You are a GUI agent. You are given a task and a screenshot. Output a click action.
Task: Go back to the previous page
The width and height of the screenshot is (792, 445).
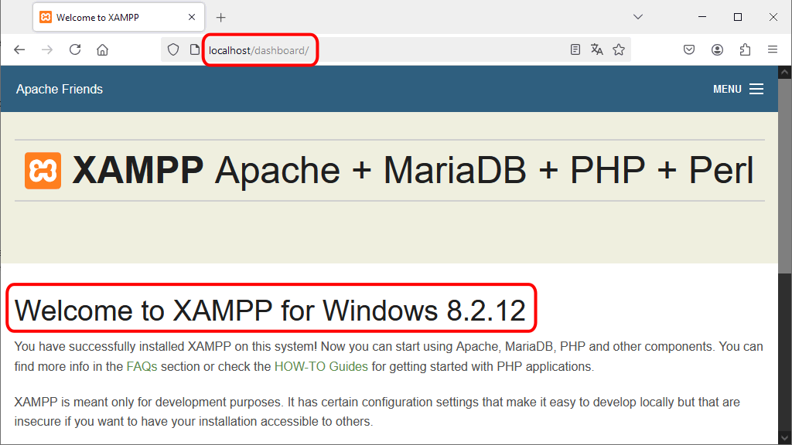tap(19, 49)
